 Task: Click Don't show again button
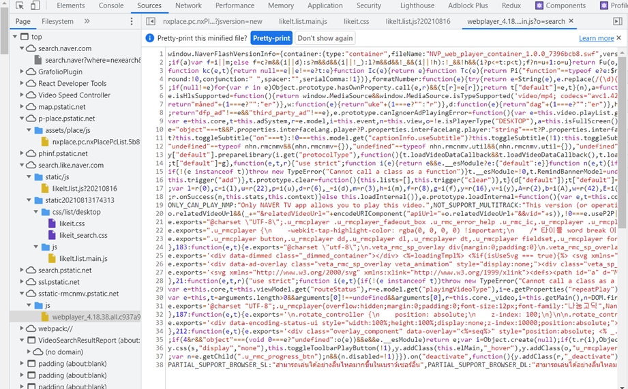325,38
